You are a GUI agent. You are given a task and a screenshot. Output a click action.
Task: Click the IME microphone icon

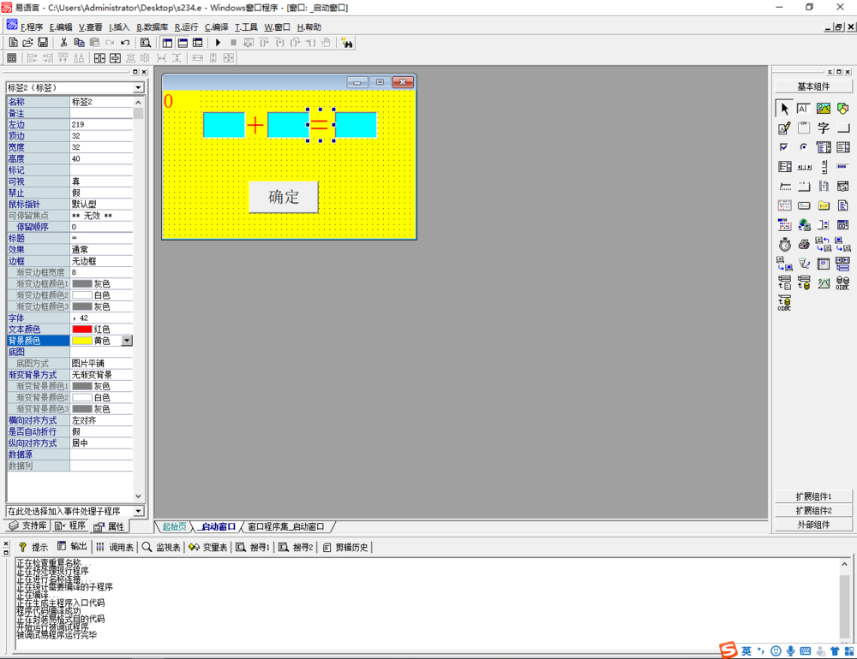point(790,650)
